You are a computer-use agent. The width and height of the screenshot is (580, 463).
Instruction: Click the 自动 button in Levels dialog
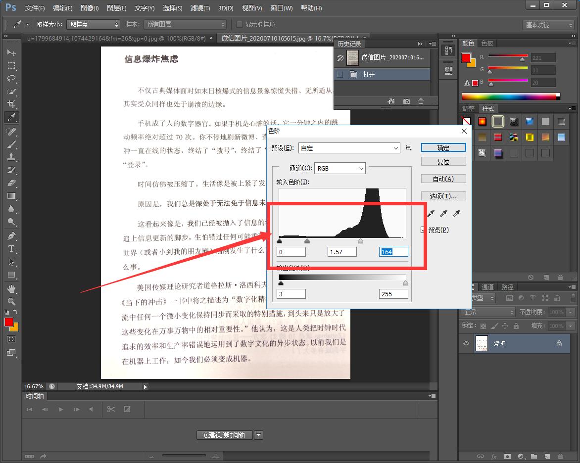point(443,178)
